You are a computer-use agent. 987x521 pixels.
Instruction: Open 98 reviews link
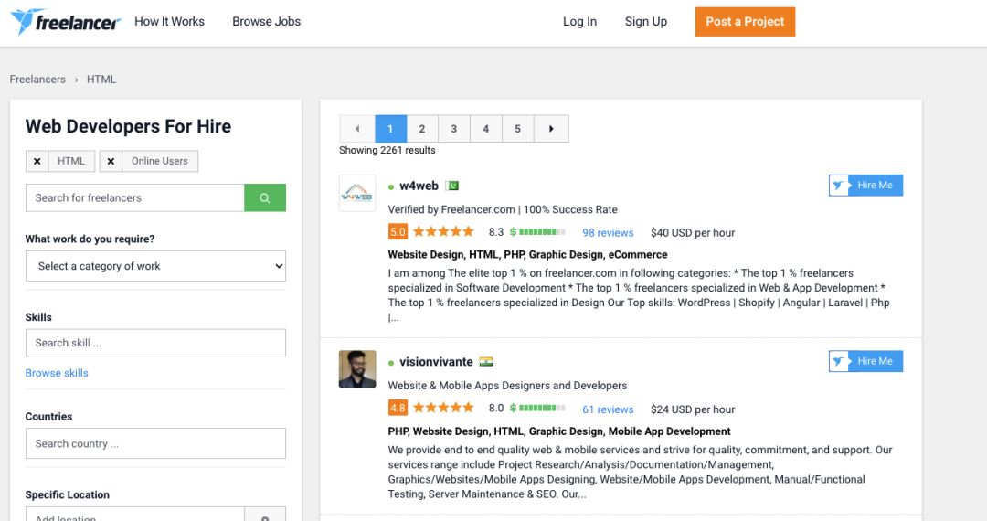pyautogui.click(x=608, y=233)
